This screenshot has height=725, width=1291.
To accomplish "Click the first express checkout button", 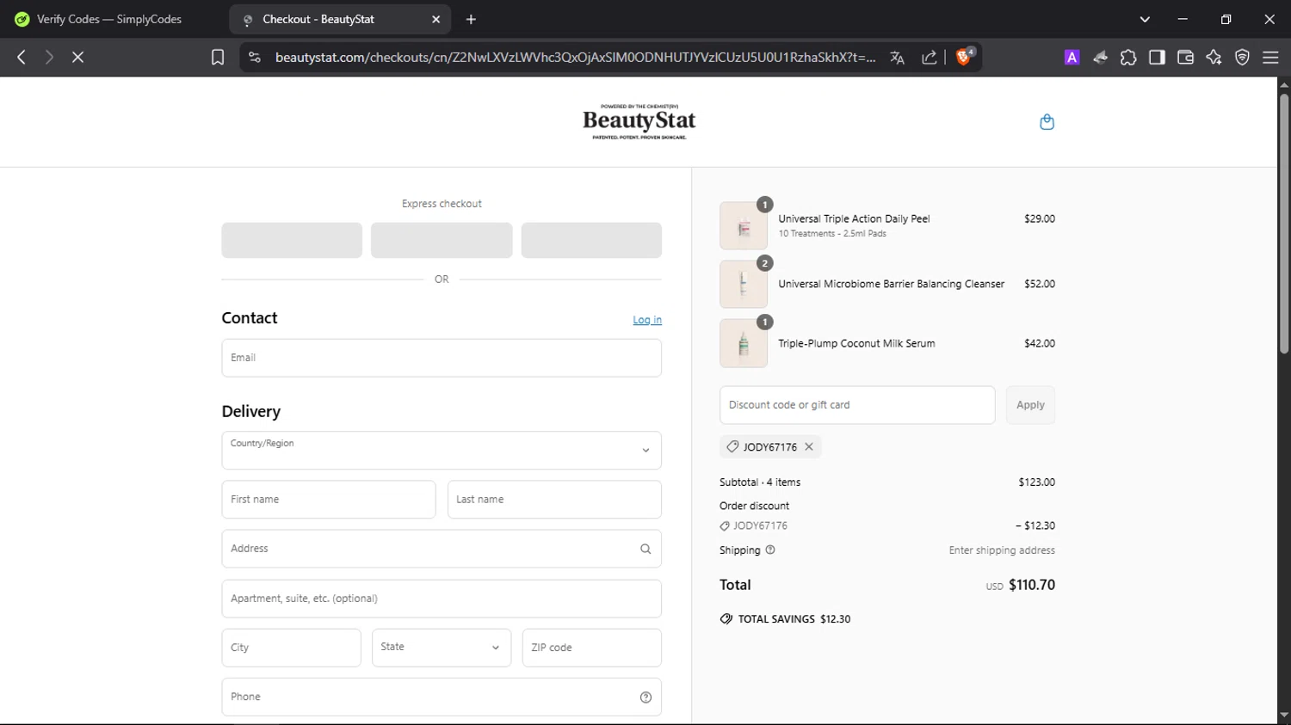I will pos(292,240).
